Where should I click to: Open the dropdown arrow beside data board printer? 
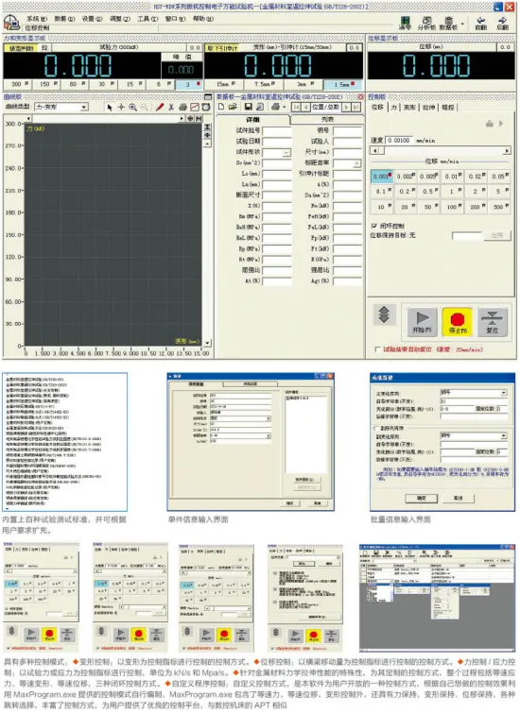(285, 108)
